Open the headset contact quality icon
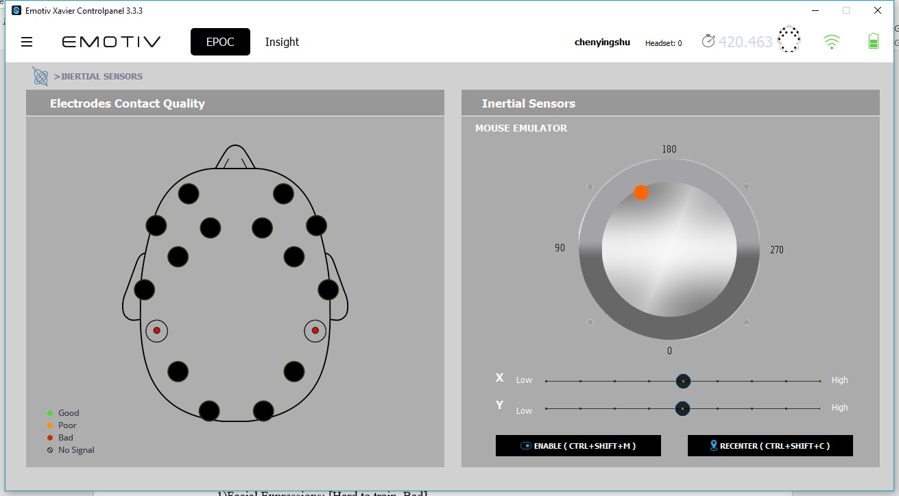 [789, 40]
